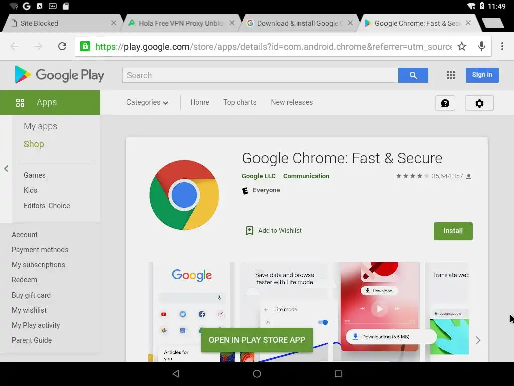Screen dimensions: 514x386
Task: Click the Play Store search field
Action: coord(261,75)
